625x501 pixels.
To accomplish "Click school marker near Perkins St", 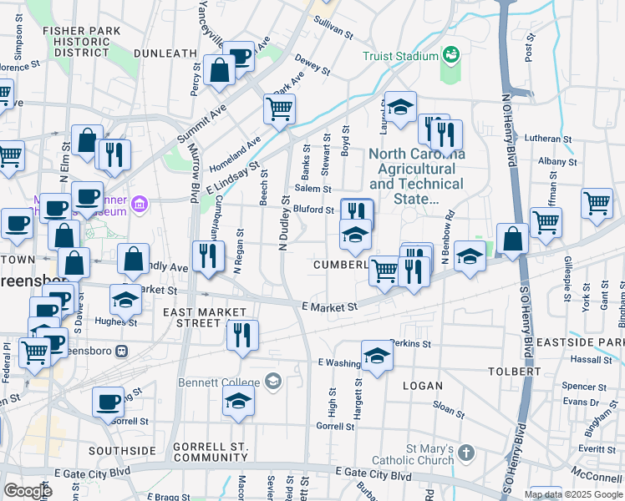I will point(377,357).
